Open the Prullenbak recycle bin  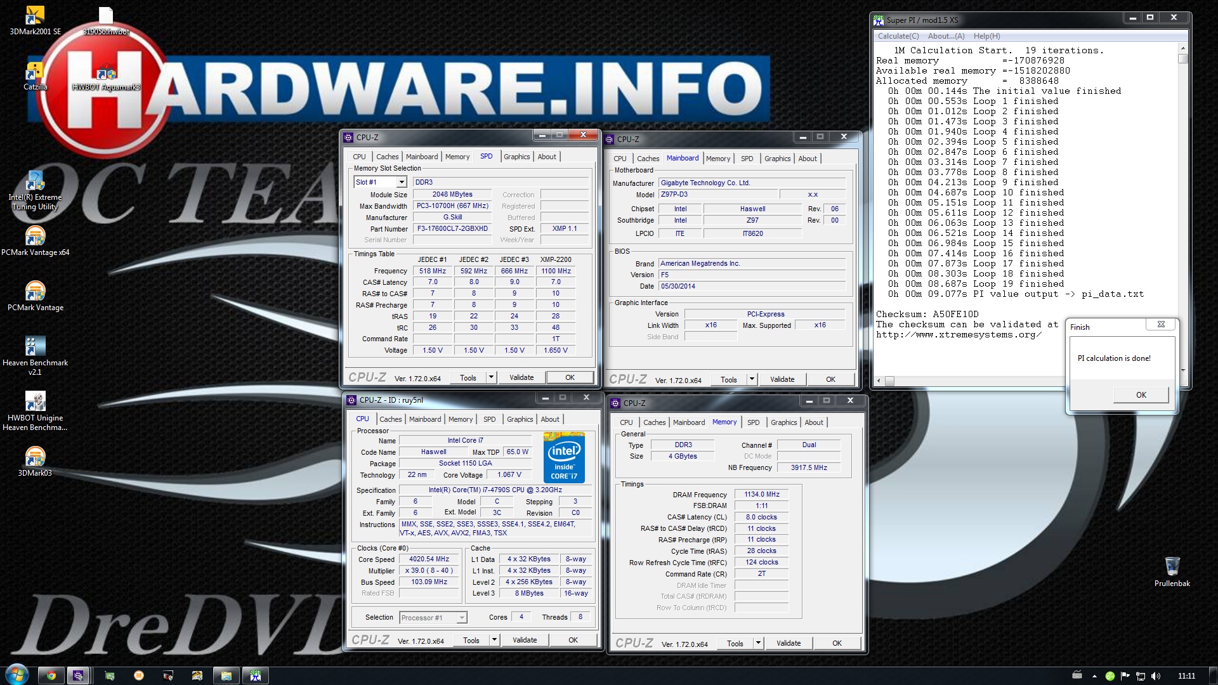point(1172,571)
